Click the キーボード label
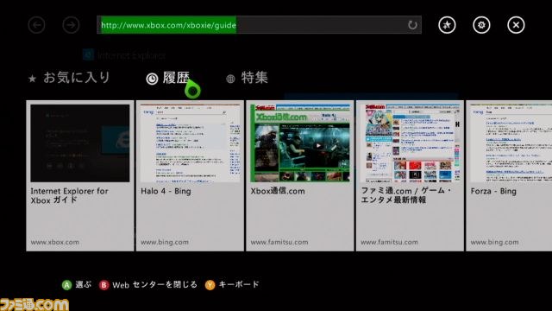The image size is (552, 311). pyautogui.click(x=239, y=284)
